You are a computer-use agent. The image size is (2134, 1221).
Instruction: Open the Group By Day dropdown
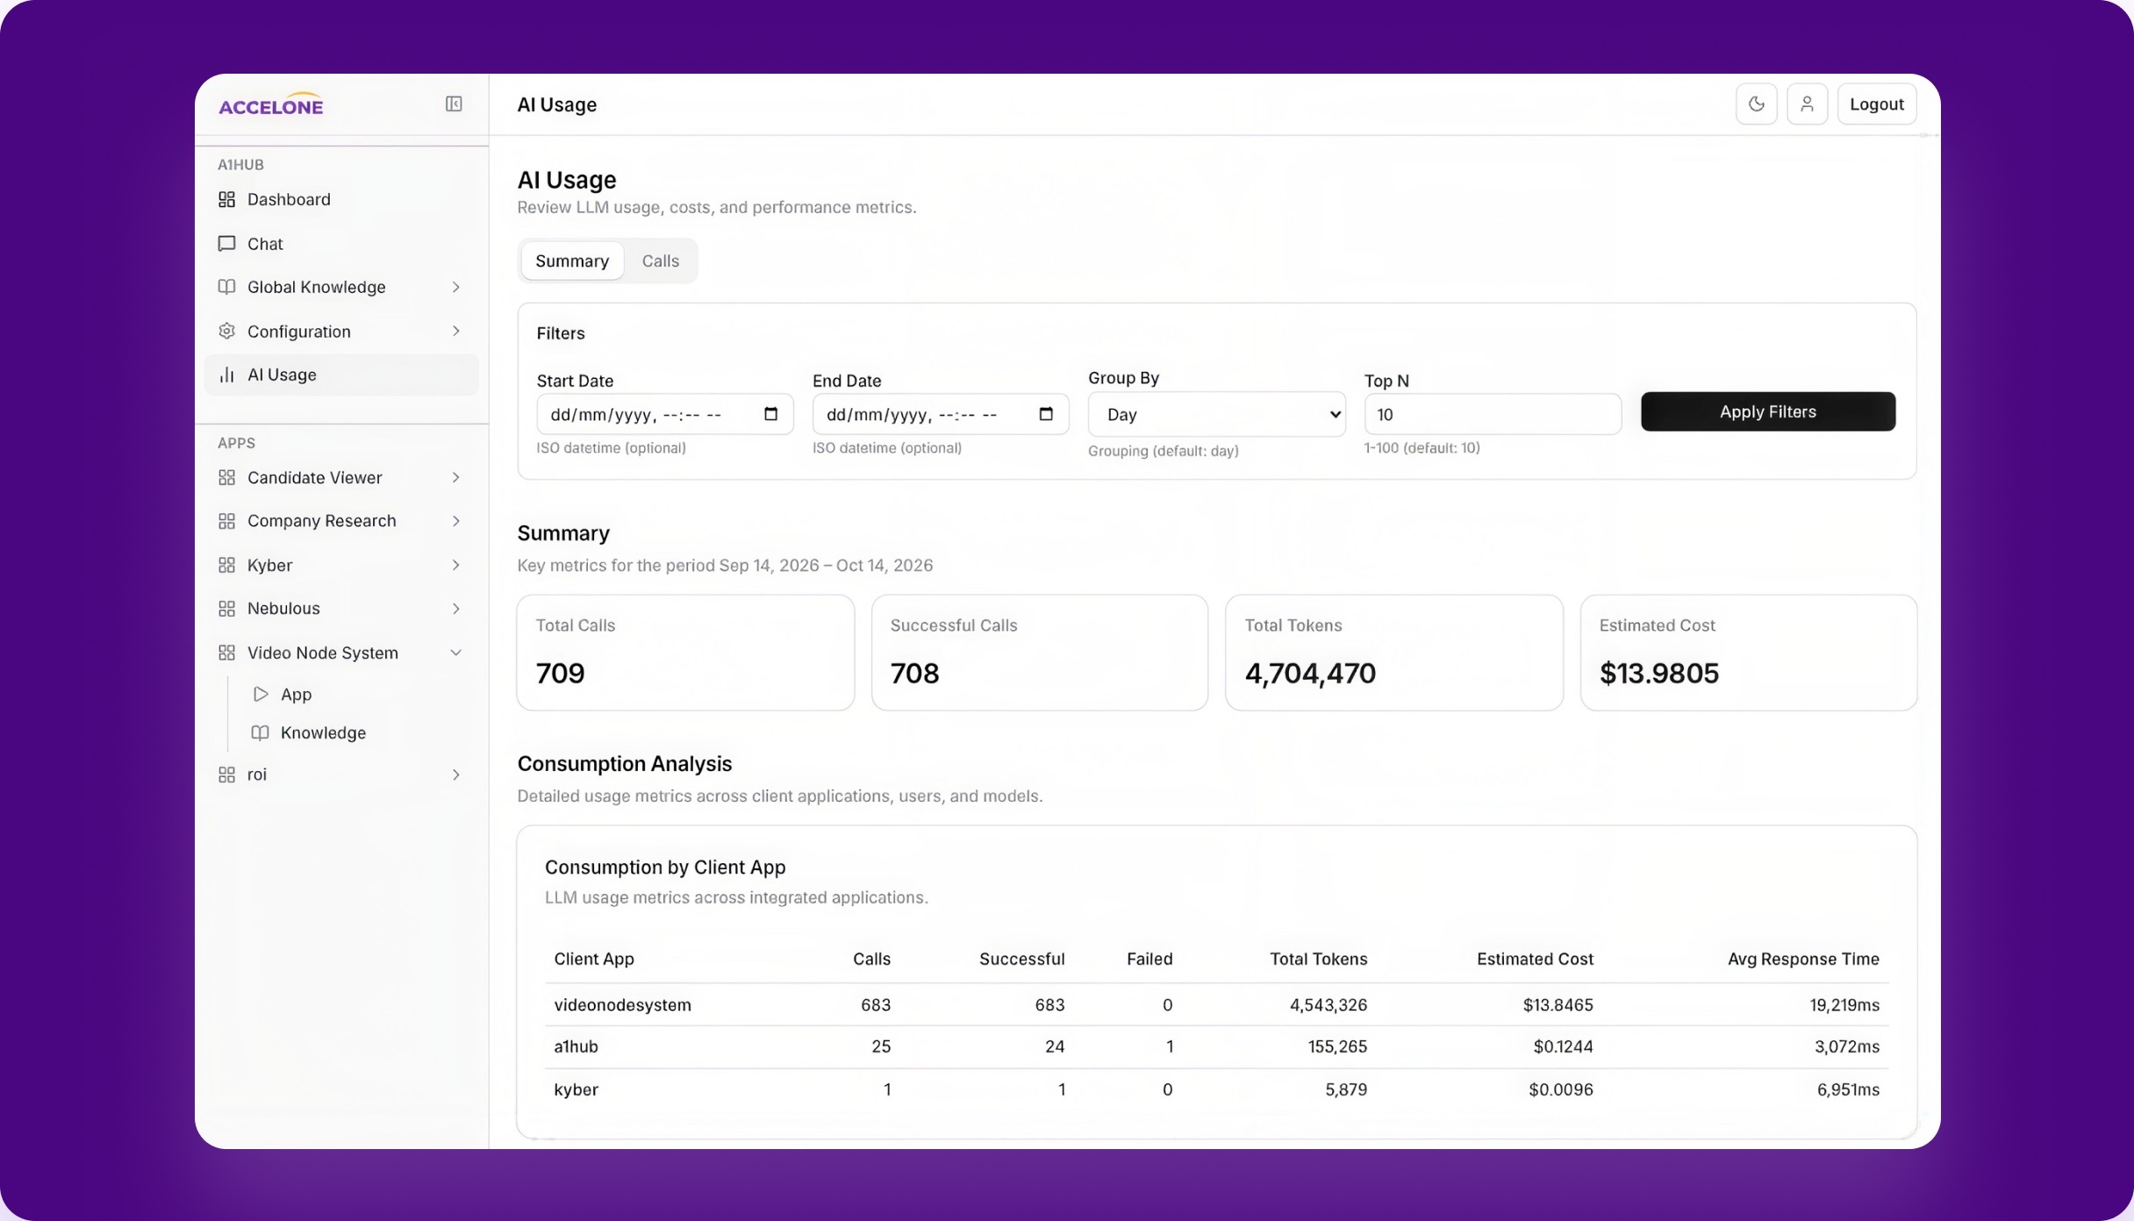(x=1216, y=414)
